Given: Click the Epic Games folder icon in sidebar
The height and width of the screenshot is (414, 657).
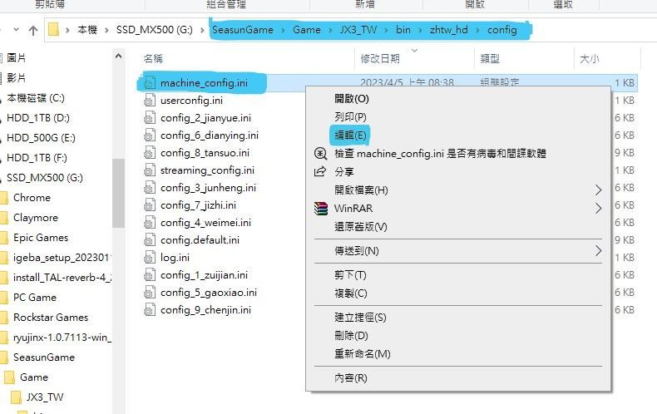Looking at the screenshot, I should point(4,238).
